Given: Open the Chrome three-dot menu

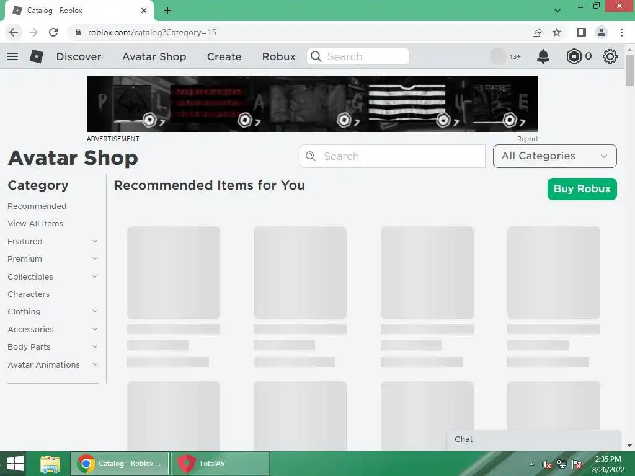Looking at the screenshot, I should 621,32.
